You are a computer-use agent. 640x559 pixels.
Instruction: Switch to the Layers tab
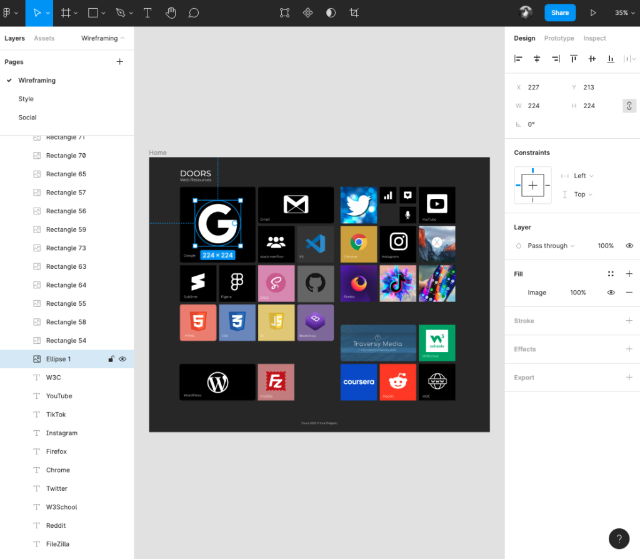click(15, 38)
